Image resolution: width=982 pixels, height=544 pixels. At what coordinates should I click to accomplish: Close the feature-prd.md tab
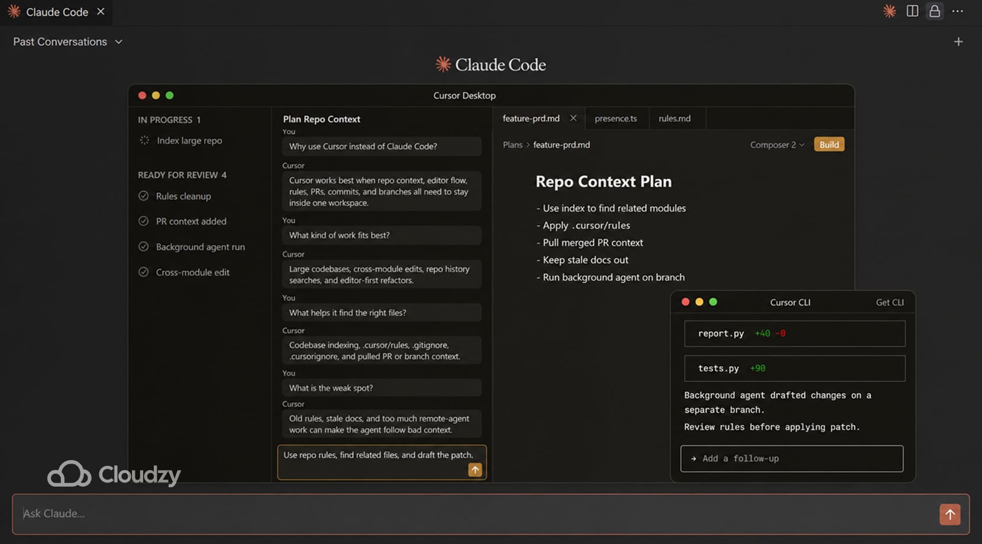573,118
